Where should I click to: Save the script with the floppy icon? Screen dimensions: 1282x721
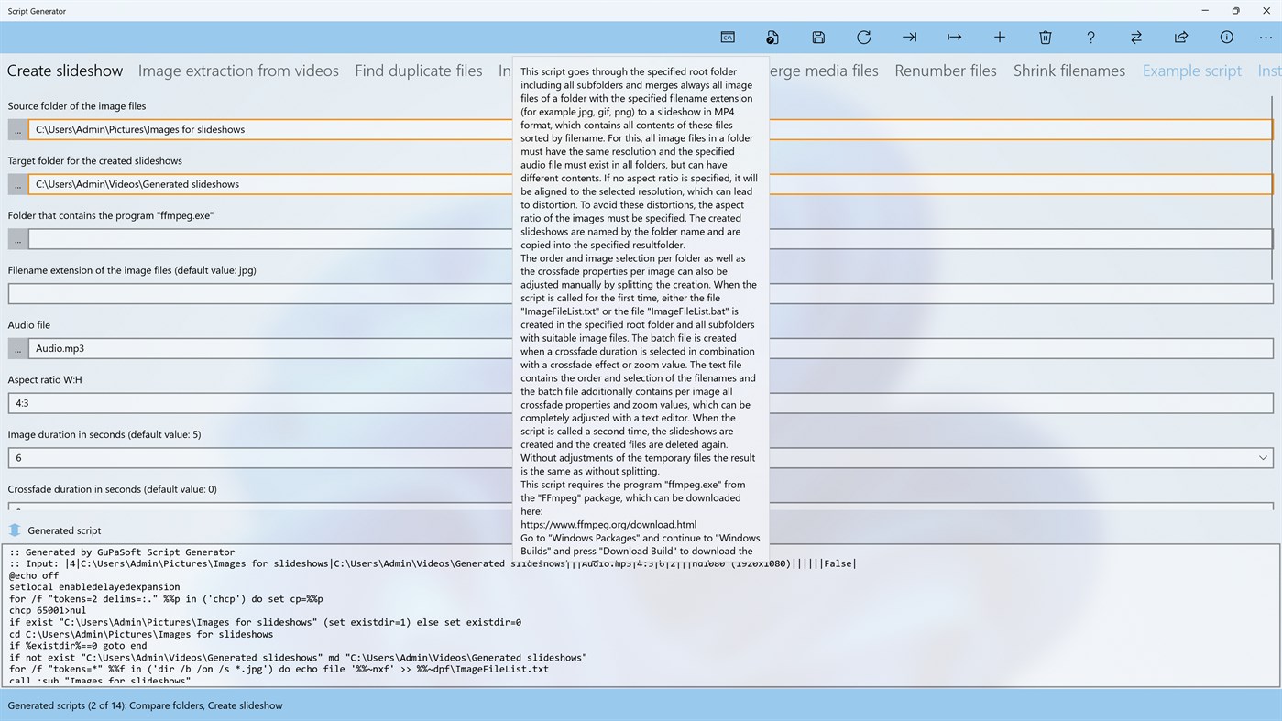pos(818,38)
